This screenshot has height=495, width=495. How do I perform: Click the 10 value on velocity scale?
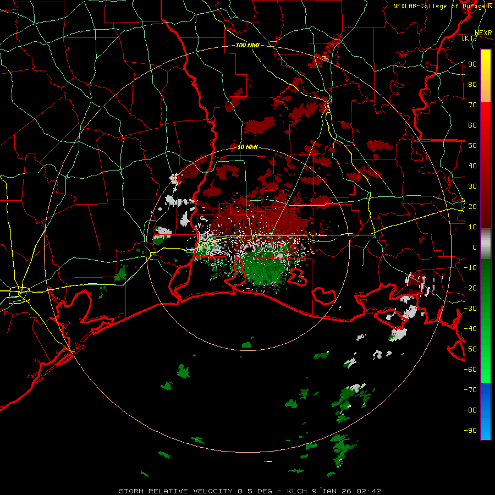click(x=472, y=227)
